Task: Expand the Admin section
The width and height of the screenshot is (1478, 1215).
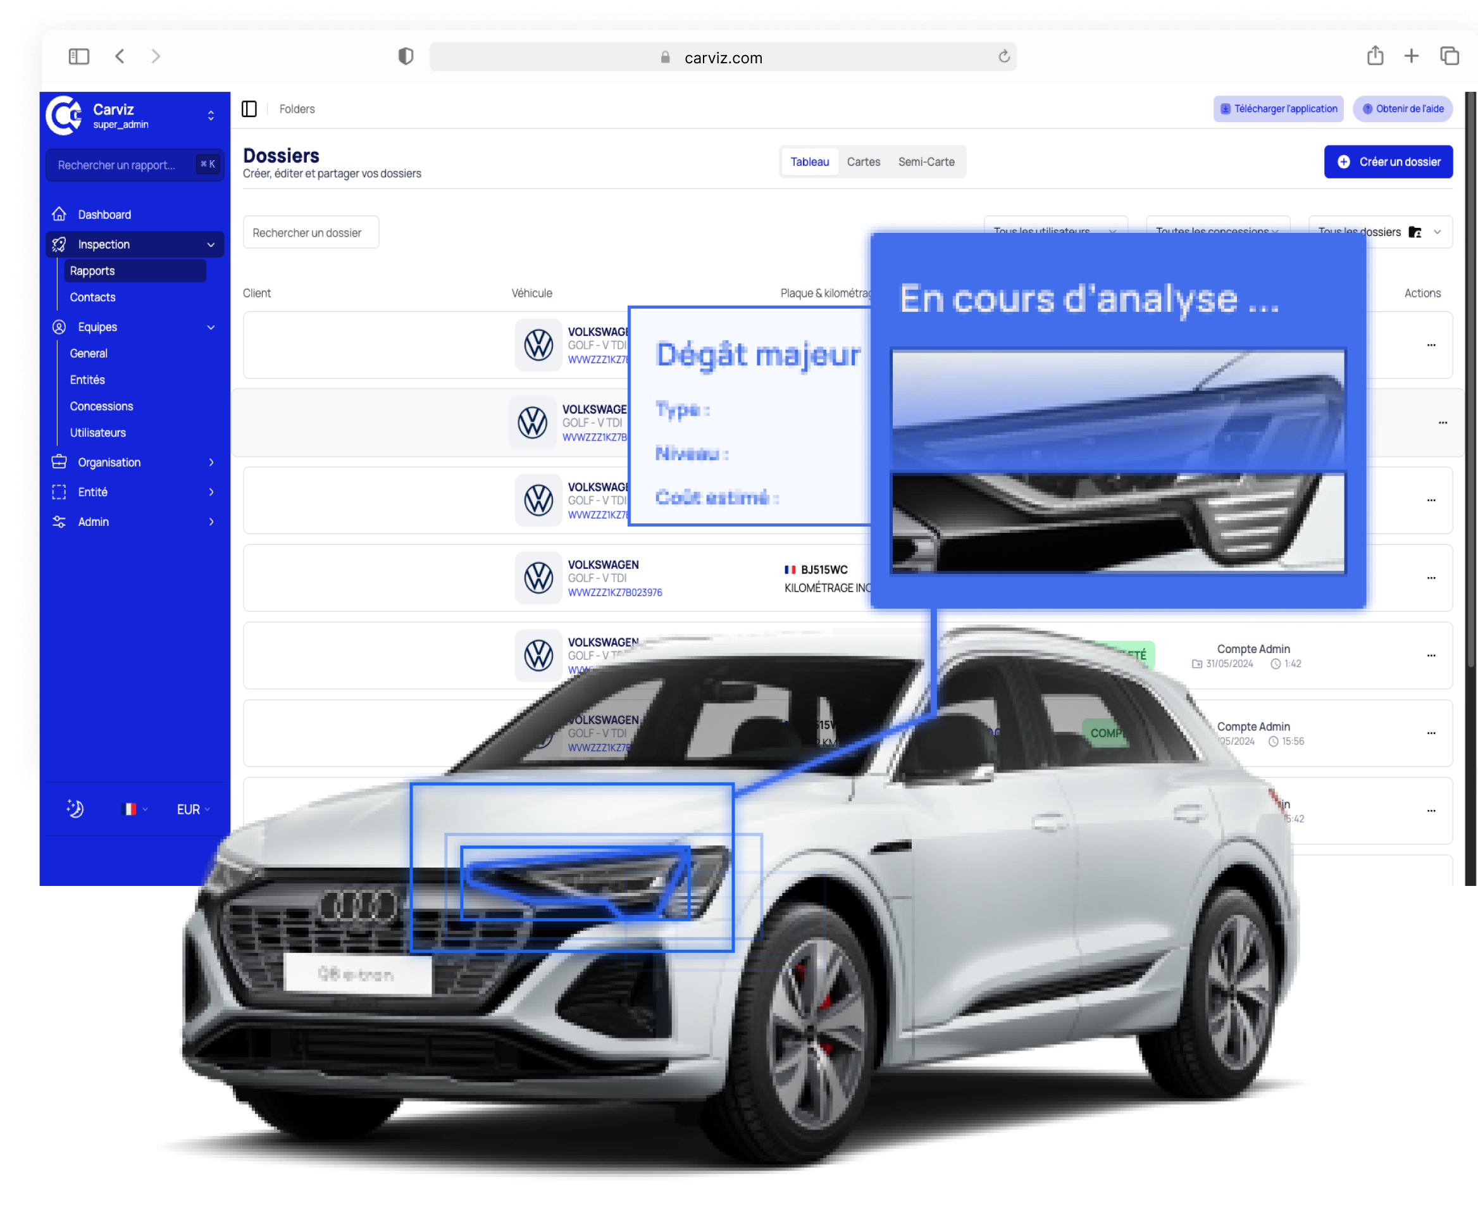Action: coord(134,522)
